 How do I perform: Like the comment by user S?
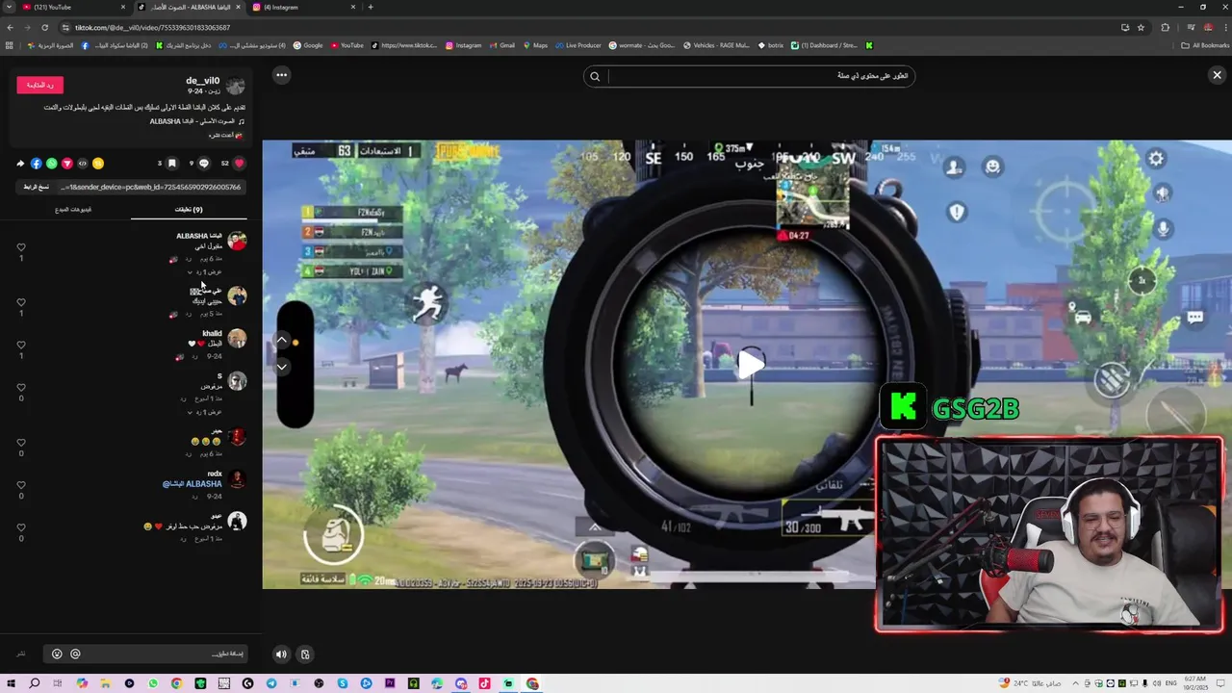pos(21,388)
